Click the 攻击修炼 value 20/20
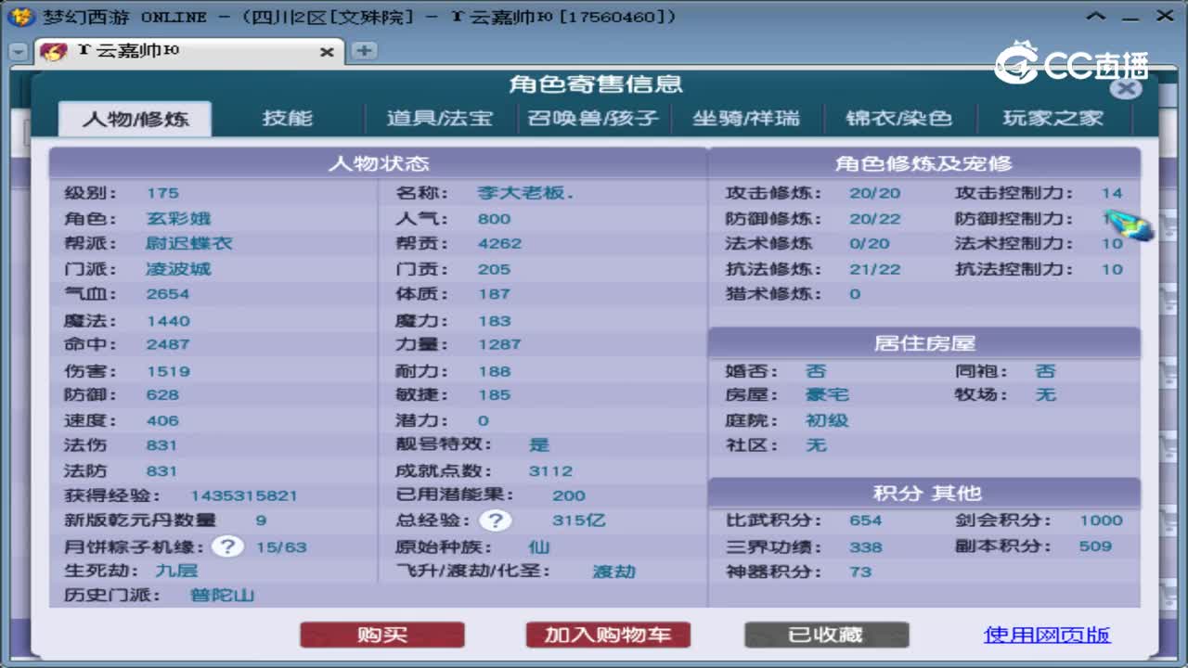 (x=875, y=193)
